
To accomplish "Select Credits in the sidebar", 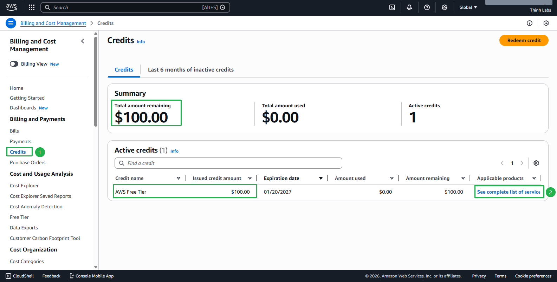I will [x=18, y=152].
